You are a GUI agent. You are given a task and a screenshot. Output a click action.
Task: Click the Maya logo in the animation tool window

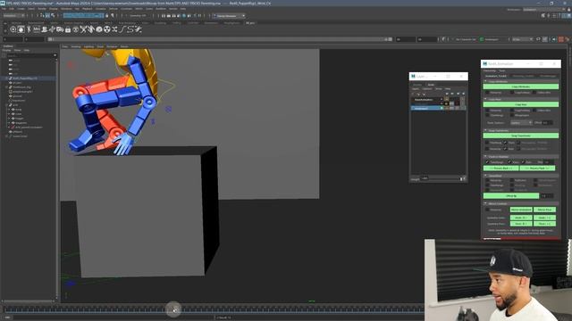pos(484,63)
